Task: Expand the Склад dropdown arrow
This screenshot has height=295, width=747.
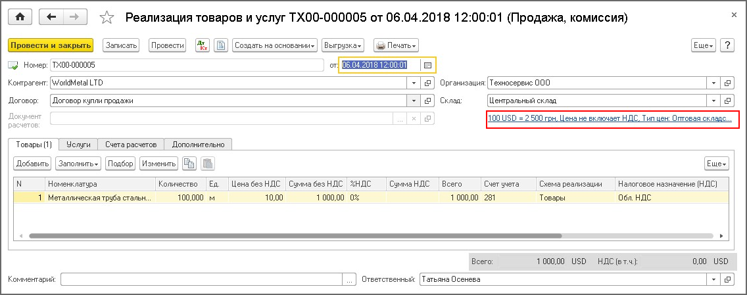Action: point(713,101)
